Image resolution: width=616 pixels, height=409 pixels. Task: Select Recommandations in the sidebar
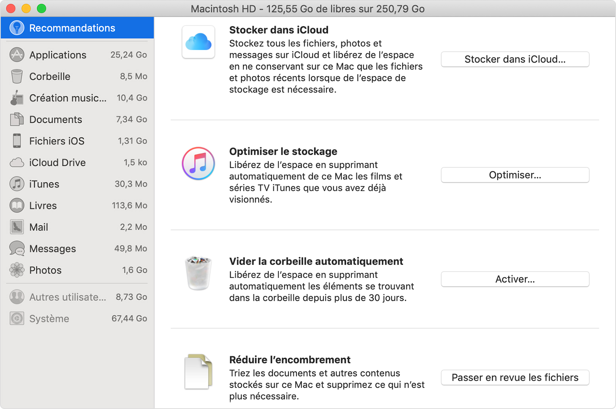[x=77, y=28]
